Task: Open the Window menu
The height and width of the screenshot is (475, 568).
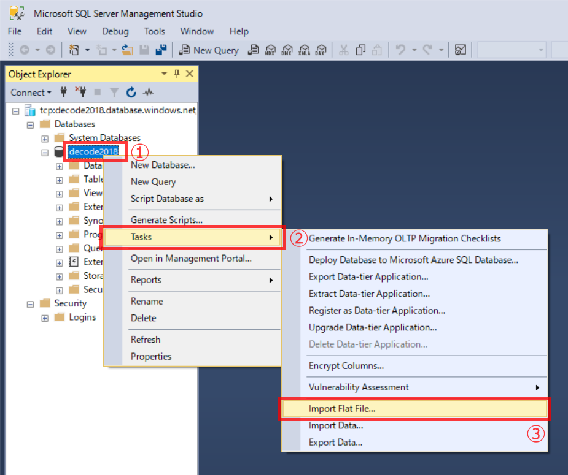Action: pos(197,31)
